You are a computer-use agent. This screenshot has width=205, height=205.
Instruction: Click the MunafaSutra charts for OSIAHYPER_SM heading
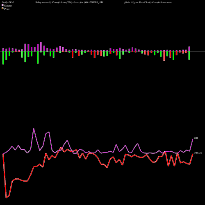click(69, 2)
